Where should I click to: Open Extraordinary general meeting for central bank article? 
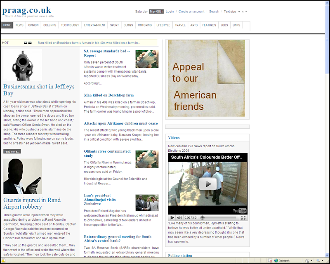118,239
